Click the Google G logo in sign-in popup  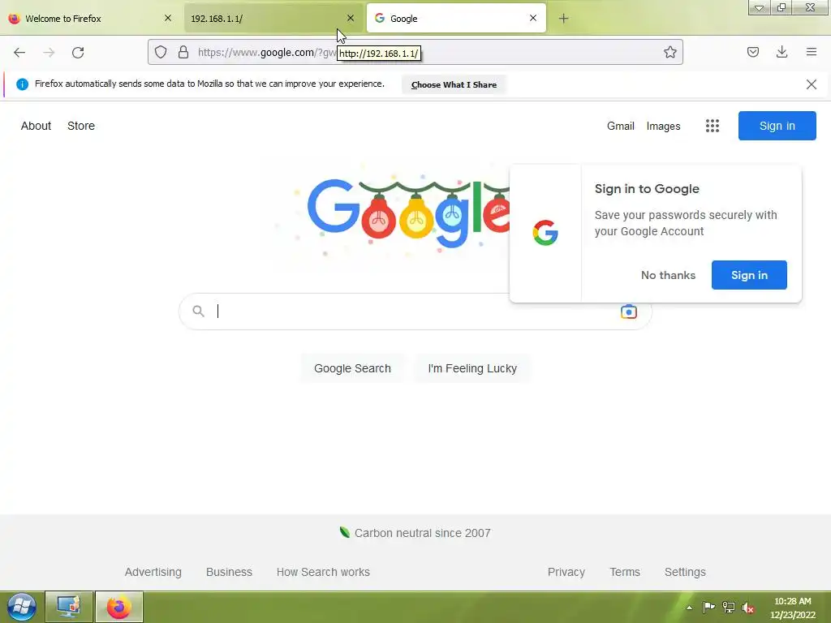click(545, 233)
